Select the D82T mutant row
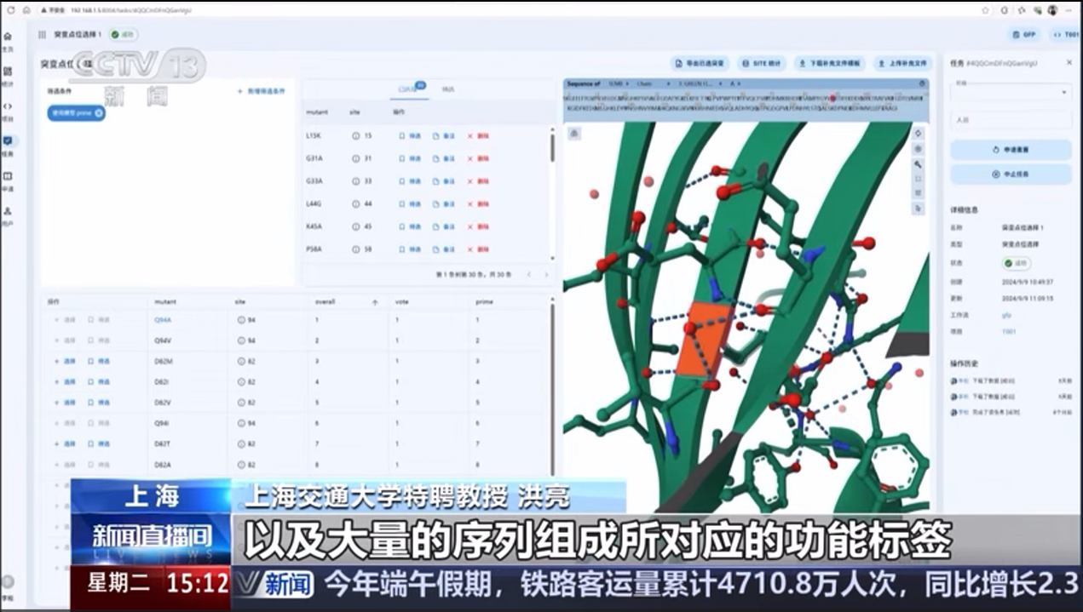 66,443
